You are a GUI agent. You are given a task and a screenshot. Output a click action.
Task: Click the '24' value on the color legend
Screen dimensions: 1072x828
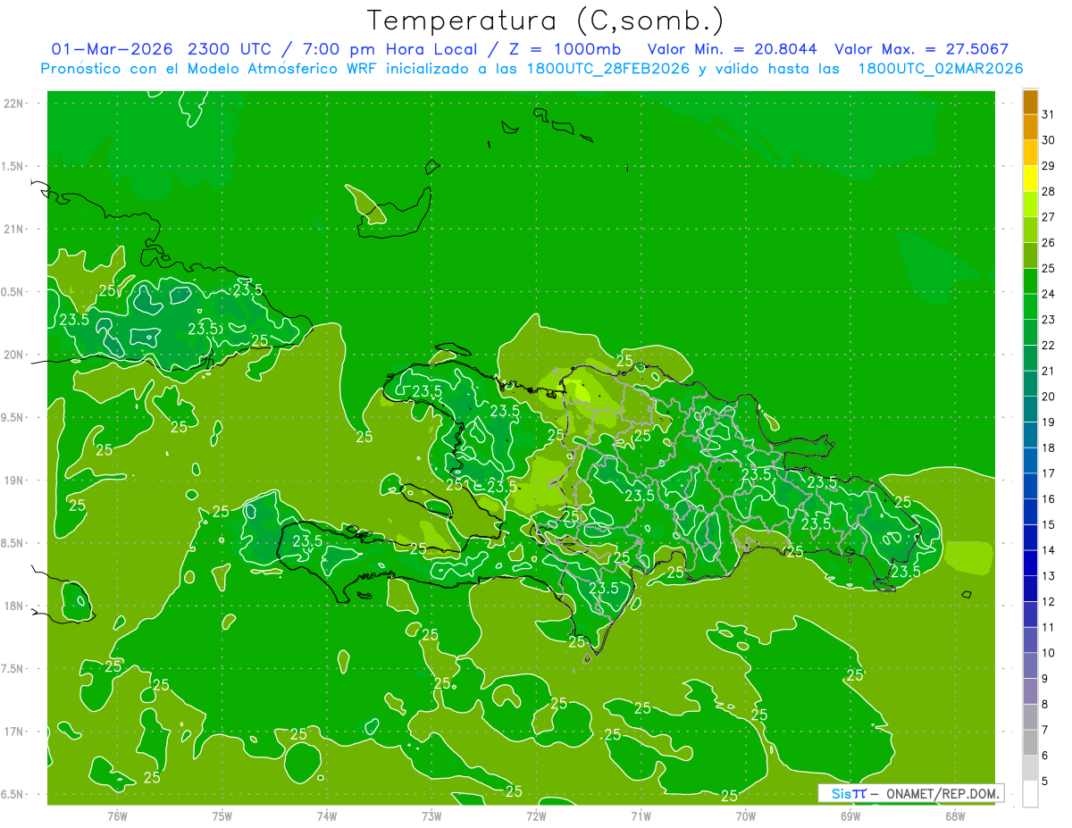1049,294
